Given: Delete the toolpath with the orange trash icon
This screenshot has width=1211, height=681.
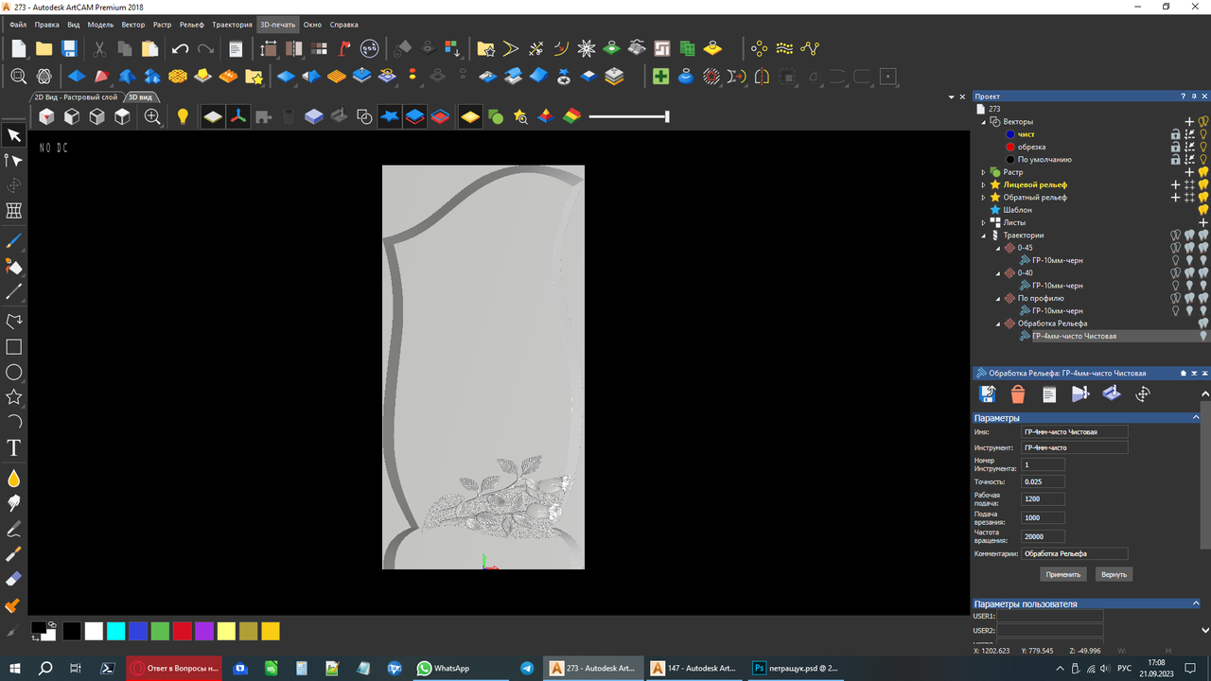Looking at the screenshot, I should pos(1018,393).
